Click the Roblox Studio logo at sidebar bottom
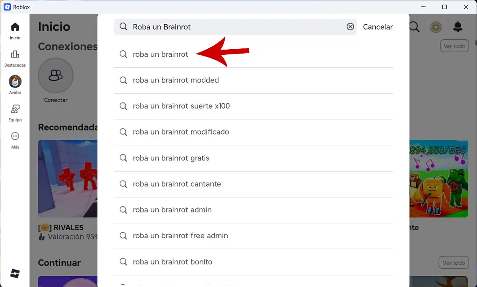 15,274
